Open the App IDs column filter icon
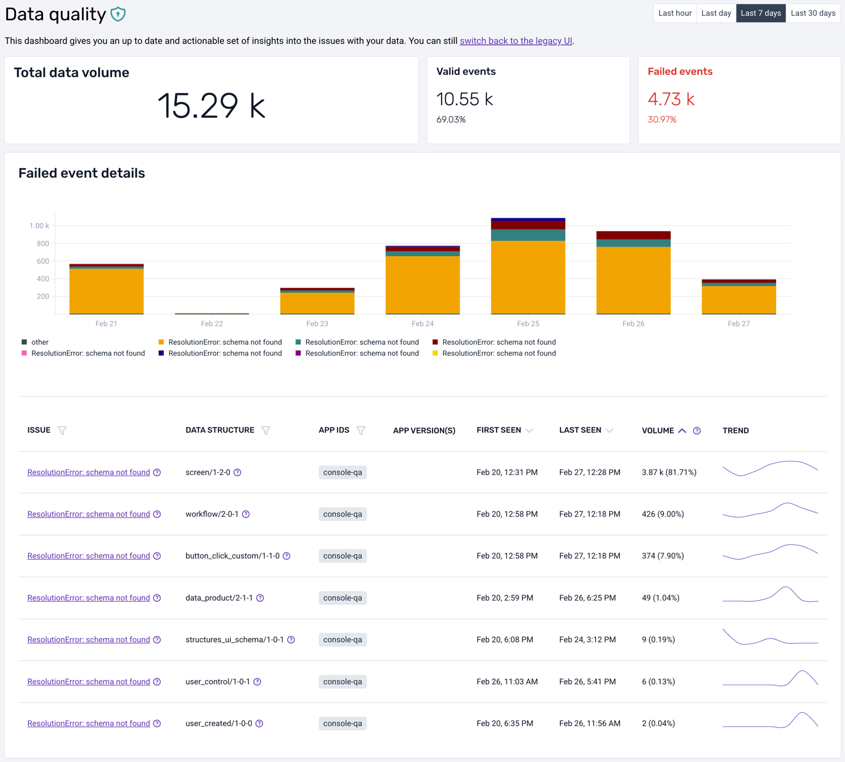The image size is (845, 762). click(361, 431)
